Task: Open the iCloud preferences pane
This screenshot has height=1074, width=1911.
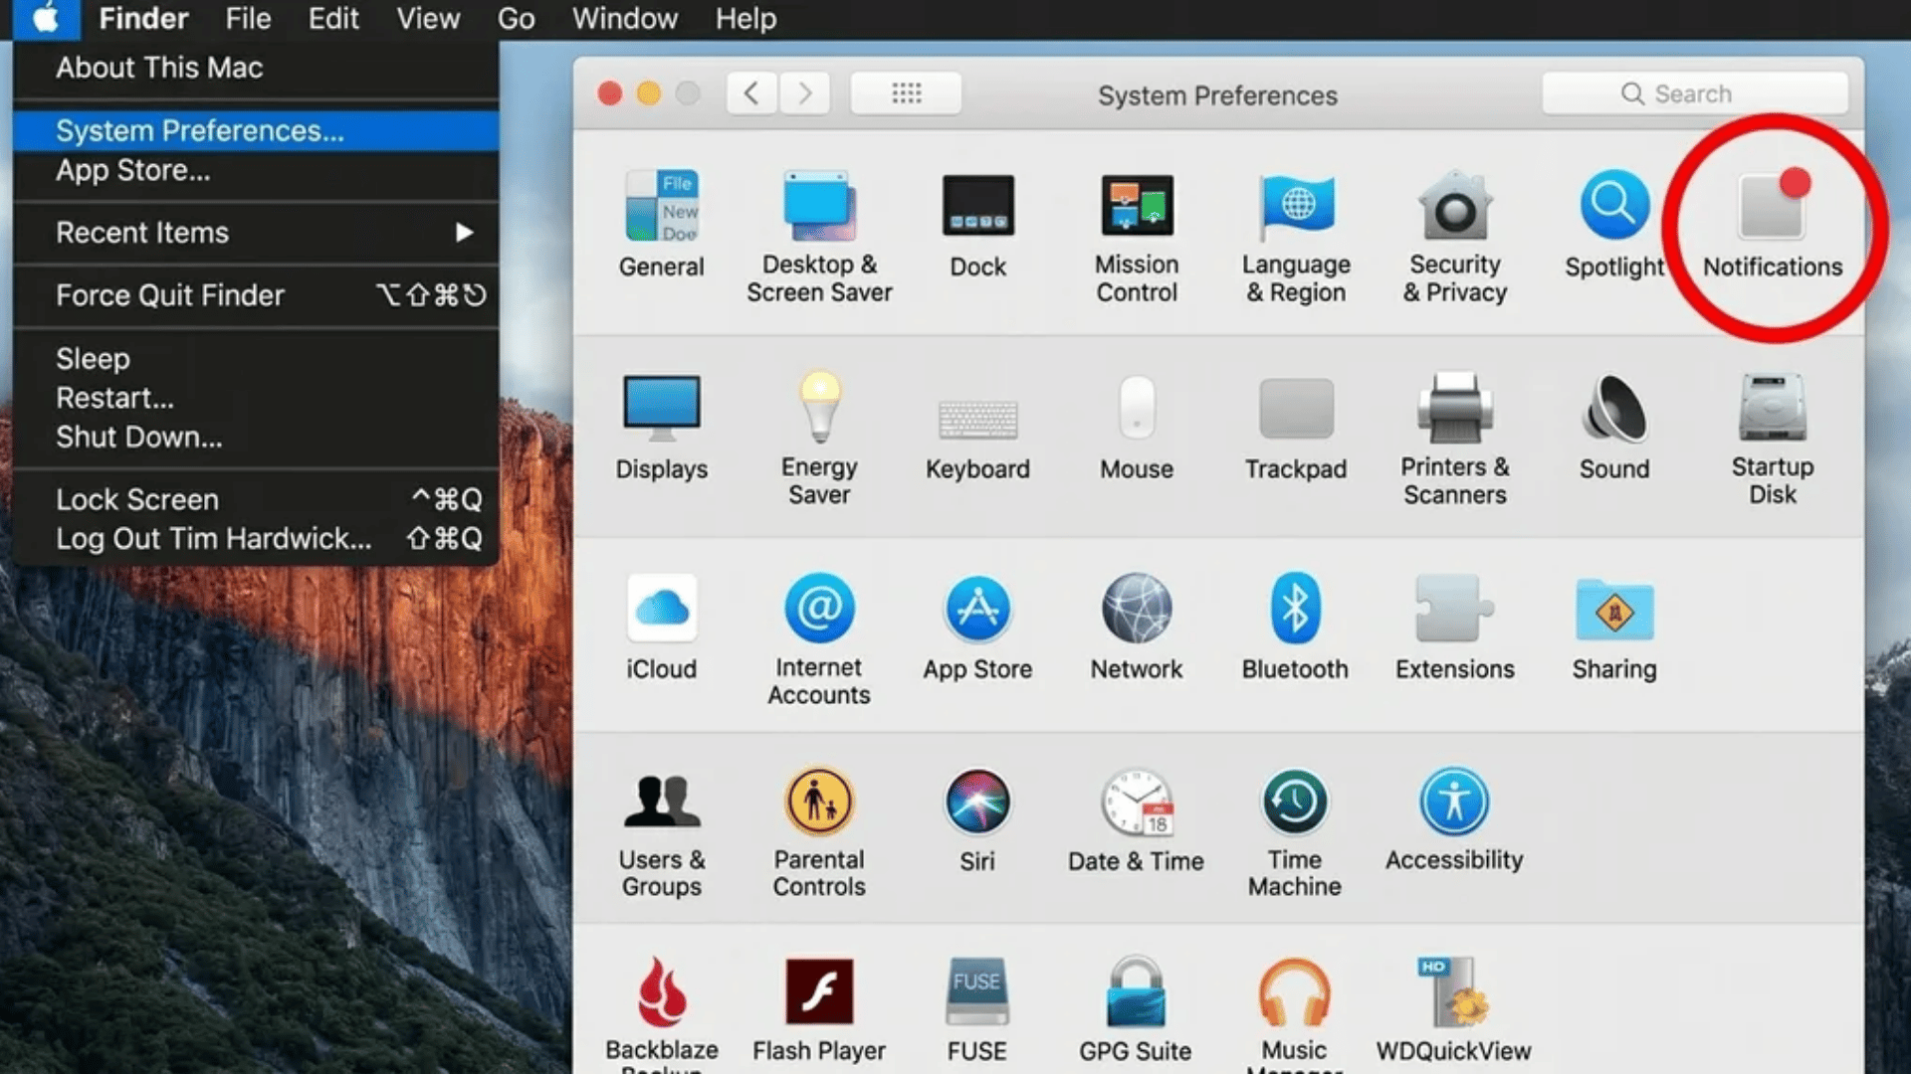Action: (x=661, y=627)
